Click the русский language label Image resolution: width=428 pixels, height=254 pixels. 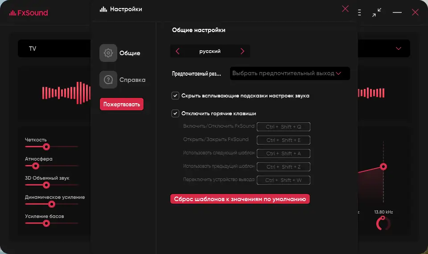210,51
